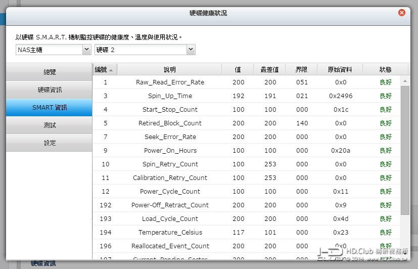Click worst value 191 in Spin_Up_Time row
This screenshot has width=418, height=269.
point(270,96)
